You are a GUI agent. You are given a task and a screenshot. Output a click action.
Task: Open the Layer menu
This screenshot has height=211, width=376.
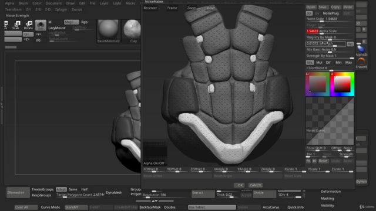click(104, 4)
